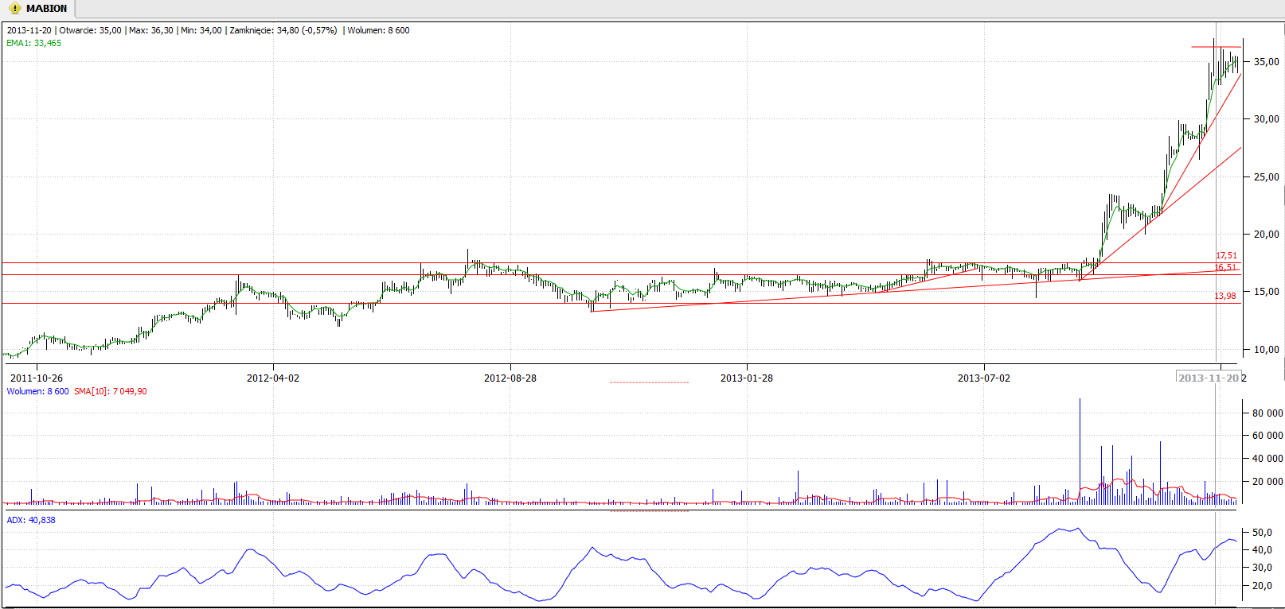This screenshot has width=1285, height=609.
Task: Click the 10,00 price axis label
Action: [x=1267, y=349]
